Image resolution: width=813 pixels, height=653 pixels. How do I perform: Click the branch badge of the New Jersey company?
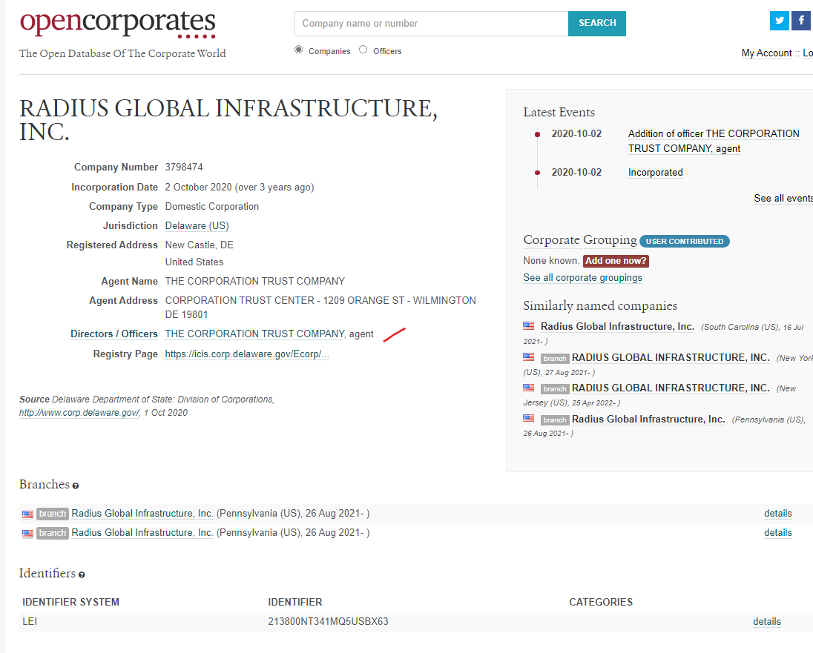click(x=555, y=388)
